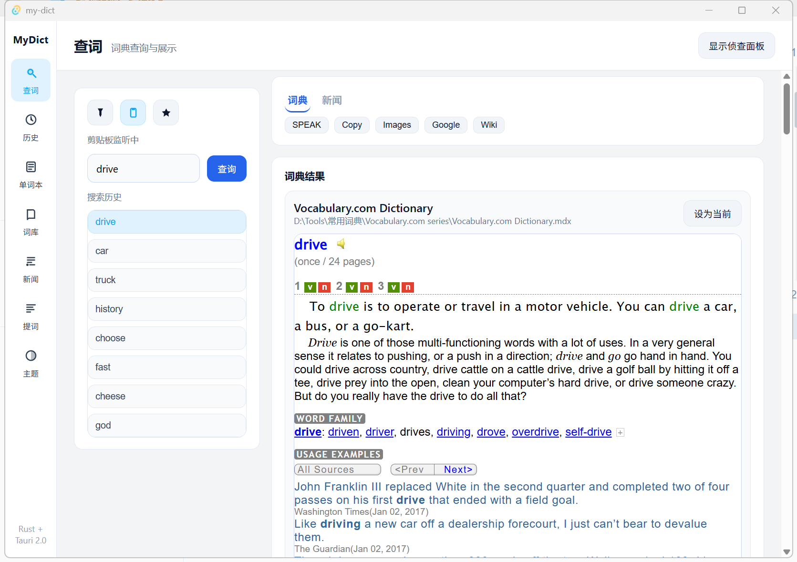
Task: Toggle the clipboard monitoring button
Action: pos(133,112)
